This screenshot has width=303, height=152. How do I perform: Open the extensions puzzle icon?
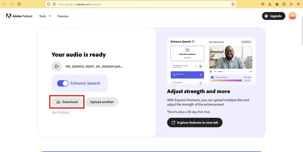pos(284,4)
